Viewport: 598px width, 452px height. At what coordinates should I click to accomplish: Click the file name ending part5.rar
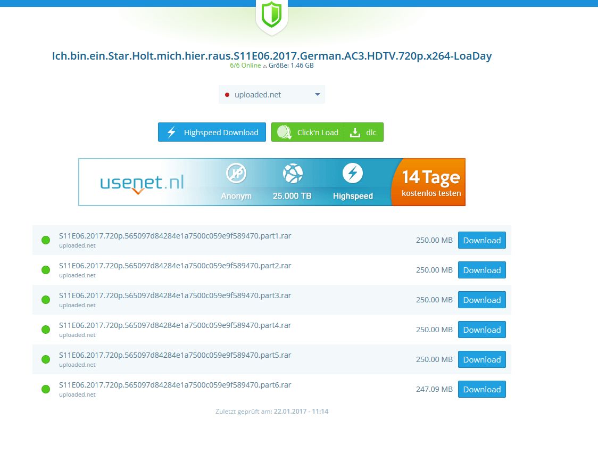click(175, 355)
